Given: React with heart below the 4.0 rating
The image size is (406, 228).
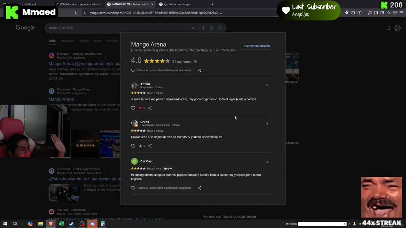Looking at the screenshot, I should (x=133, y=70).
